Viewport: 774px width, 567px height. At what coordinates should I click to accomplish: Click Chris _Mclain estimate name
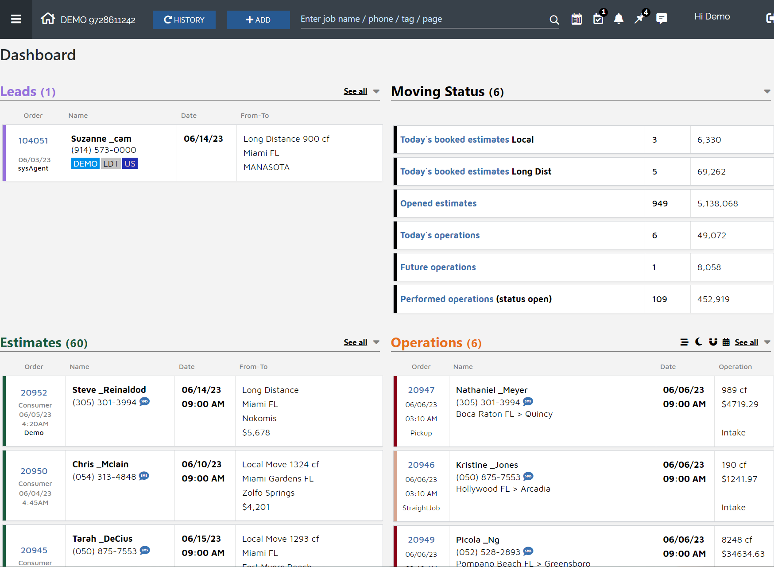pos(100,464)
